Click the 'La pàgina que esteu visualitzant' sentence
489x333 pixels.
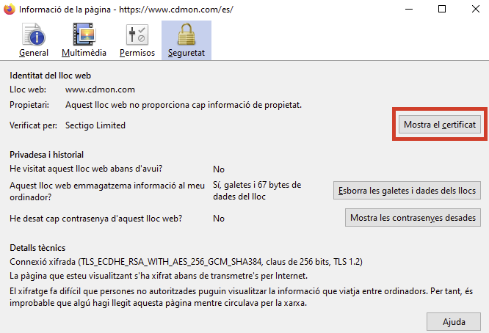pyautogui.click(x=159, y=276)
